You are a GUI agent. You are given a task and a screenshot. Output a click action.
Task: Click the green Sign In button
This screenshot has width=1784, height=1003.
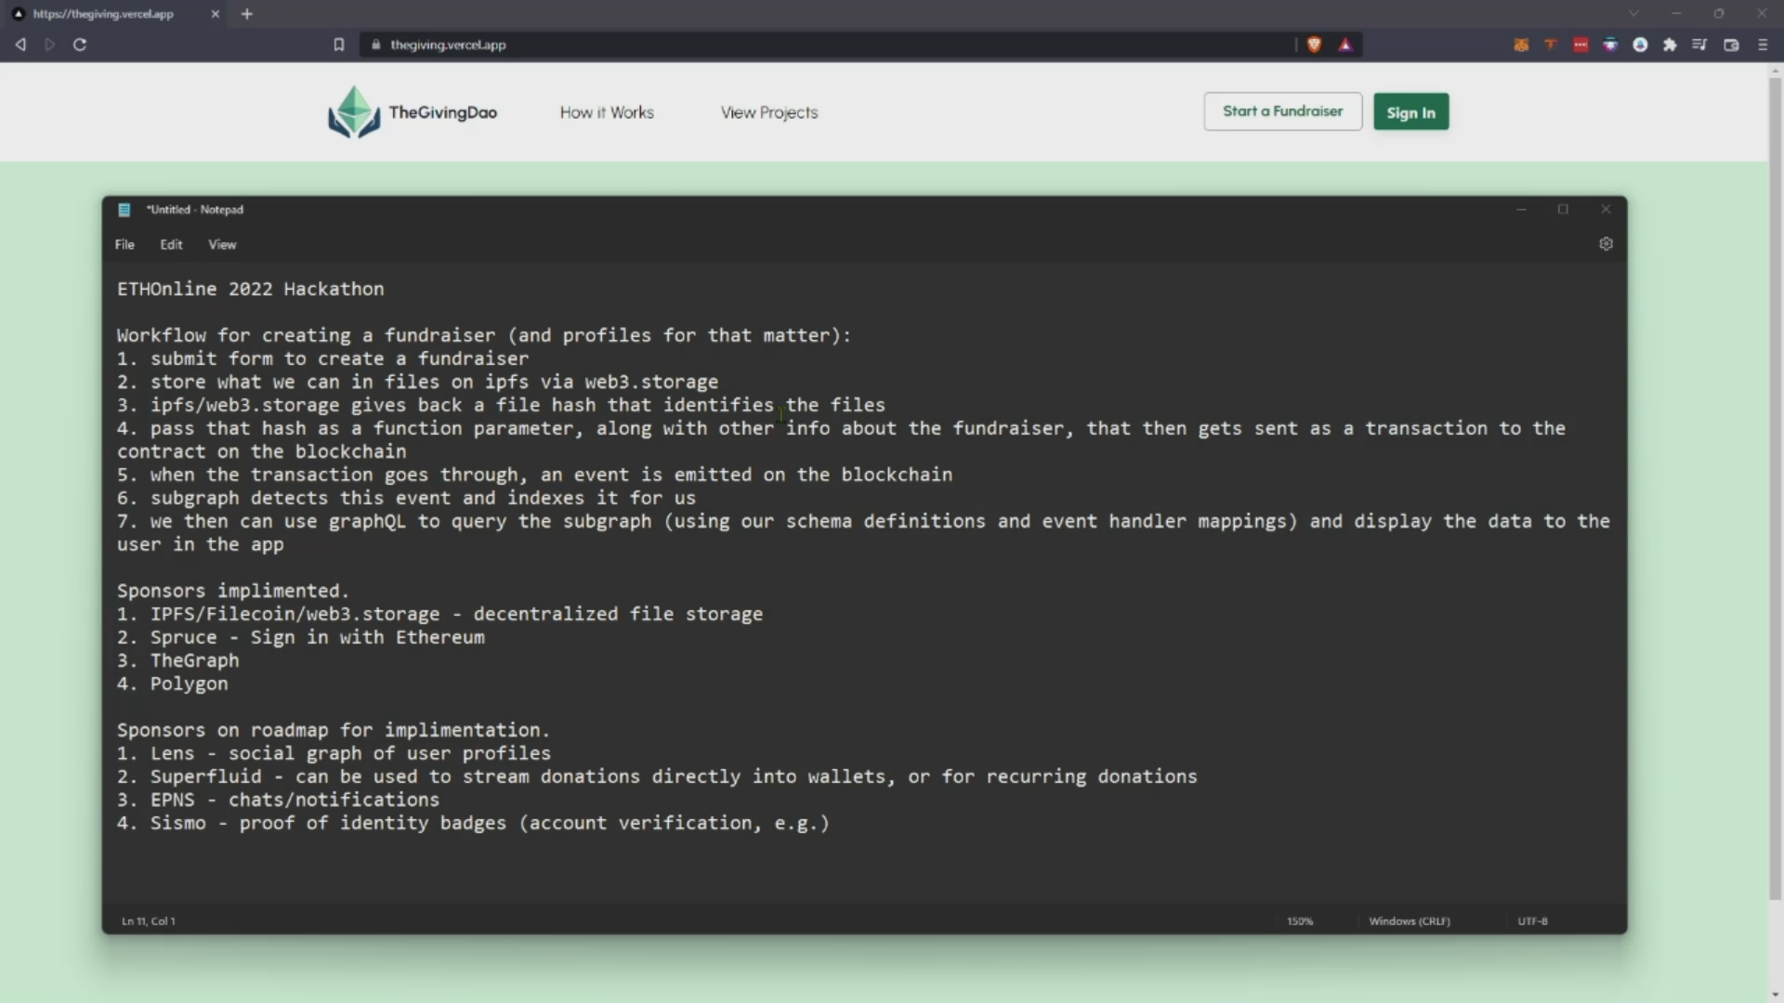tap(1411, 112)
